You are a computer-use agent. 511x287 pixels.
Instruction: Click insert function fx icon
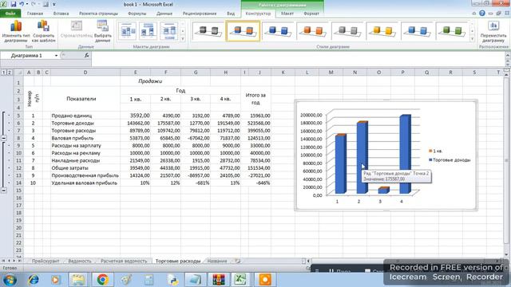(x=87, y=55)
